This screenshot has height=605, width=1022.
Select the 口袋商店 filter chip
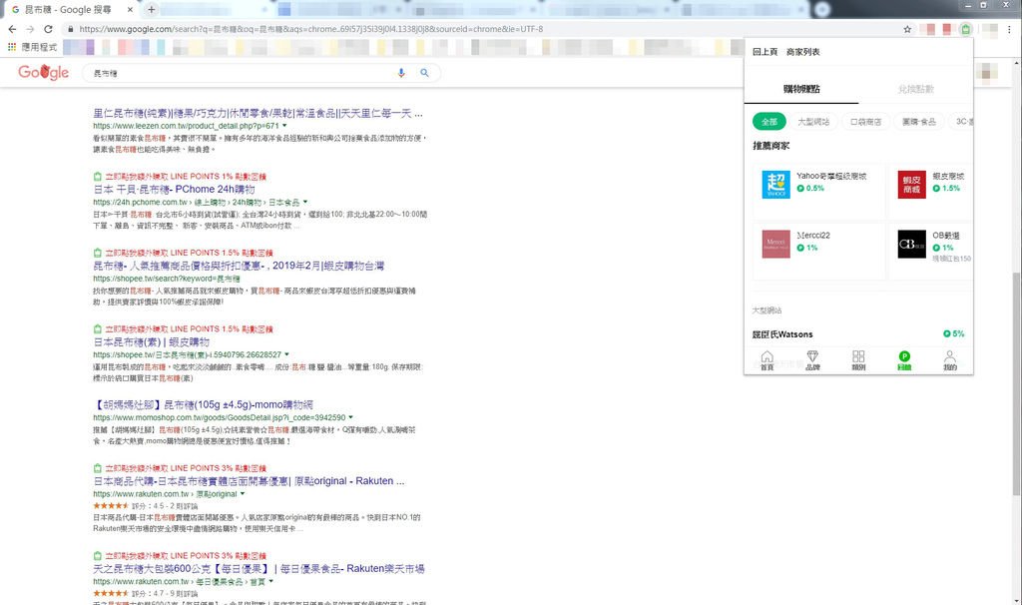[865, 121]
